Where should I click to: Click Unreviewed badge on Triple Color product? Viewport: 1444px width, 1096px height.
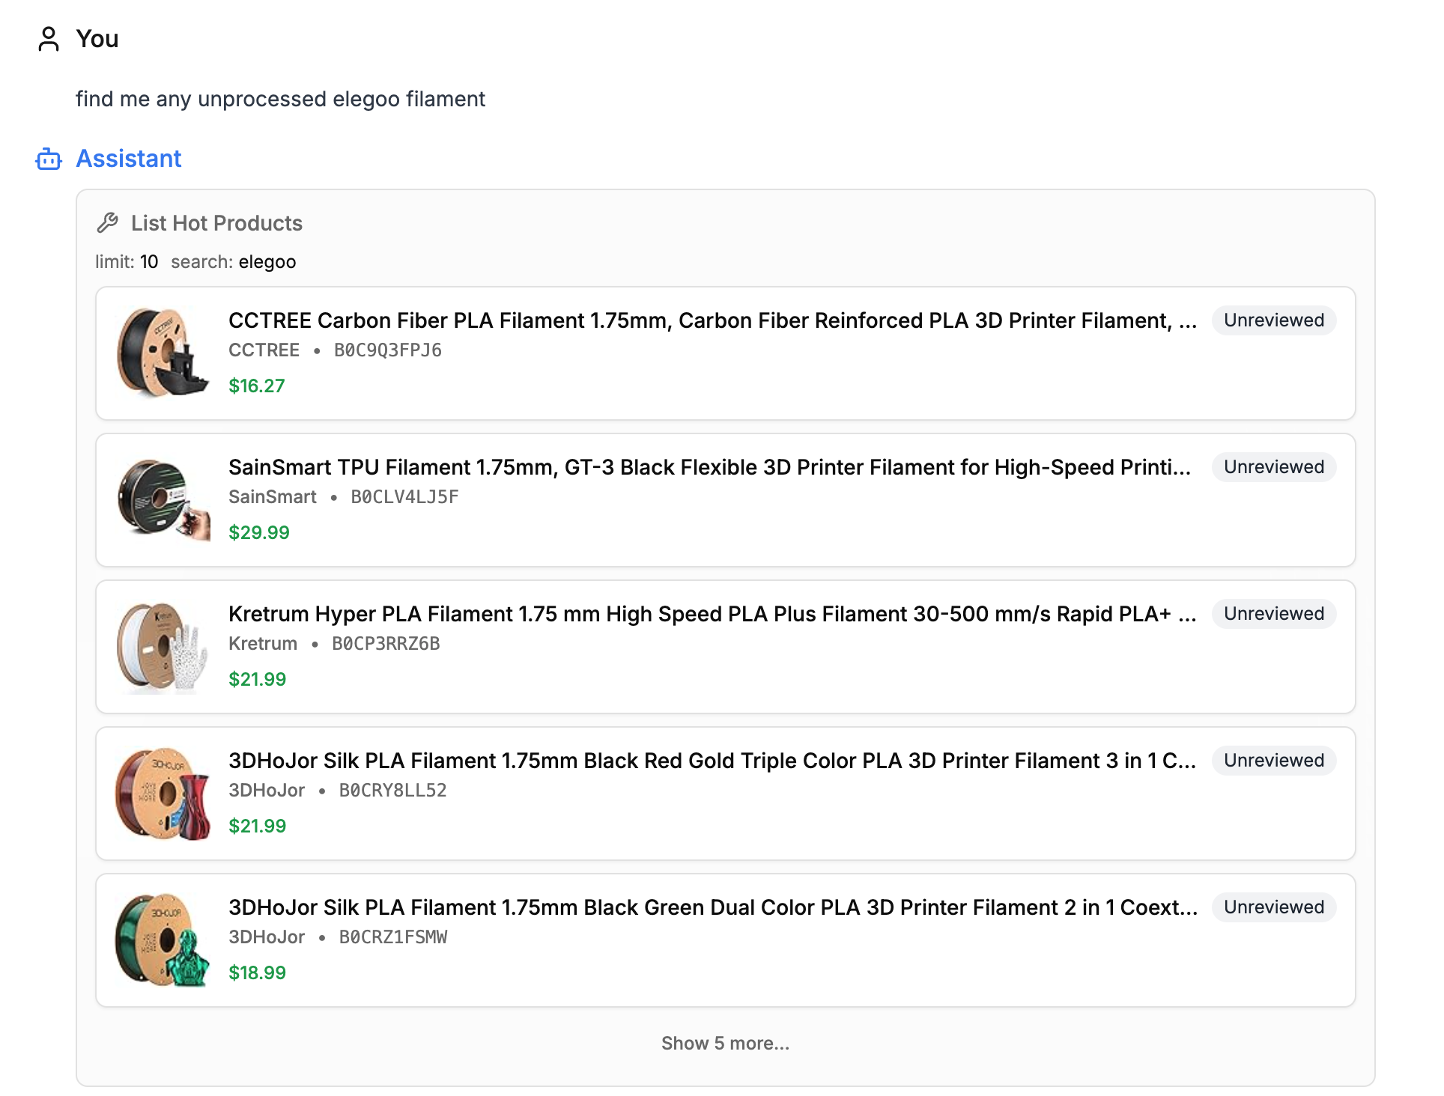tap(1273, 761)
